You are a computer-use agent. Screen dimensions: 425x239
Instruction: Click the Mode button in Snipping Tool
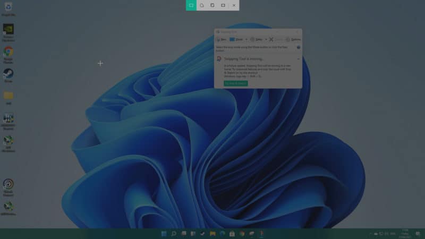coord(236,39)
